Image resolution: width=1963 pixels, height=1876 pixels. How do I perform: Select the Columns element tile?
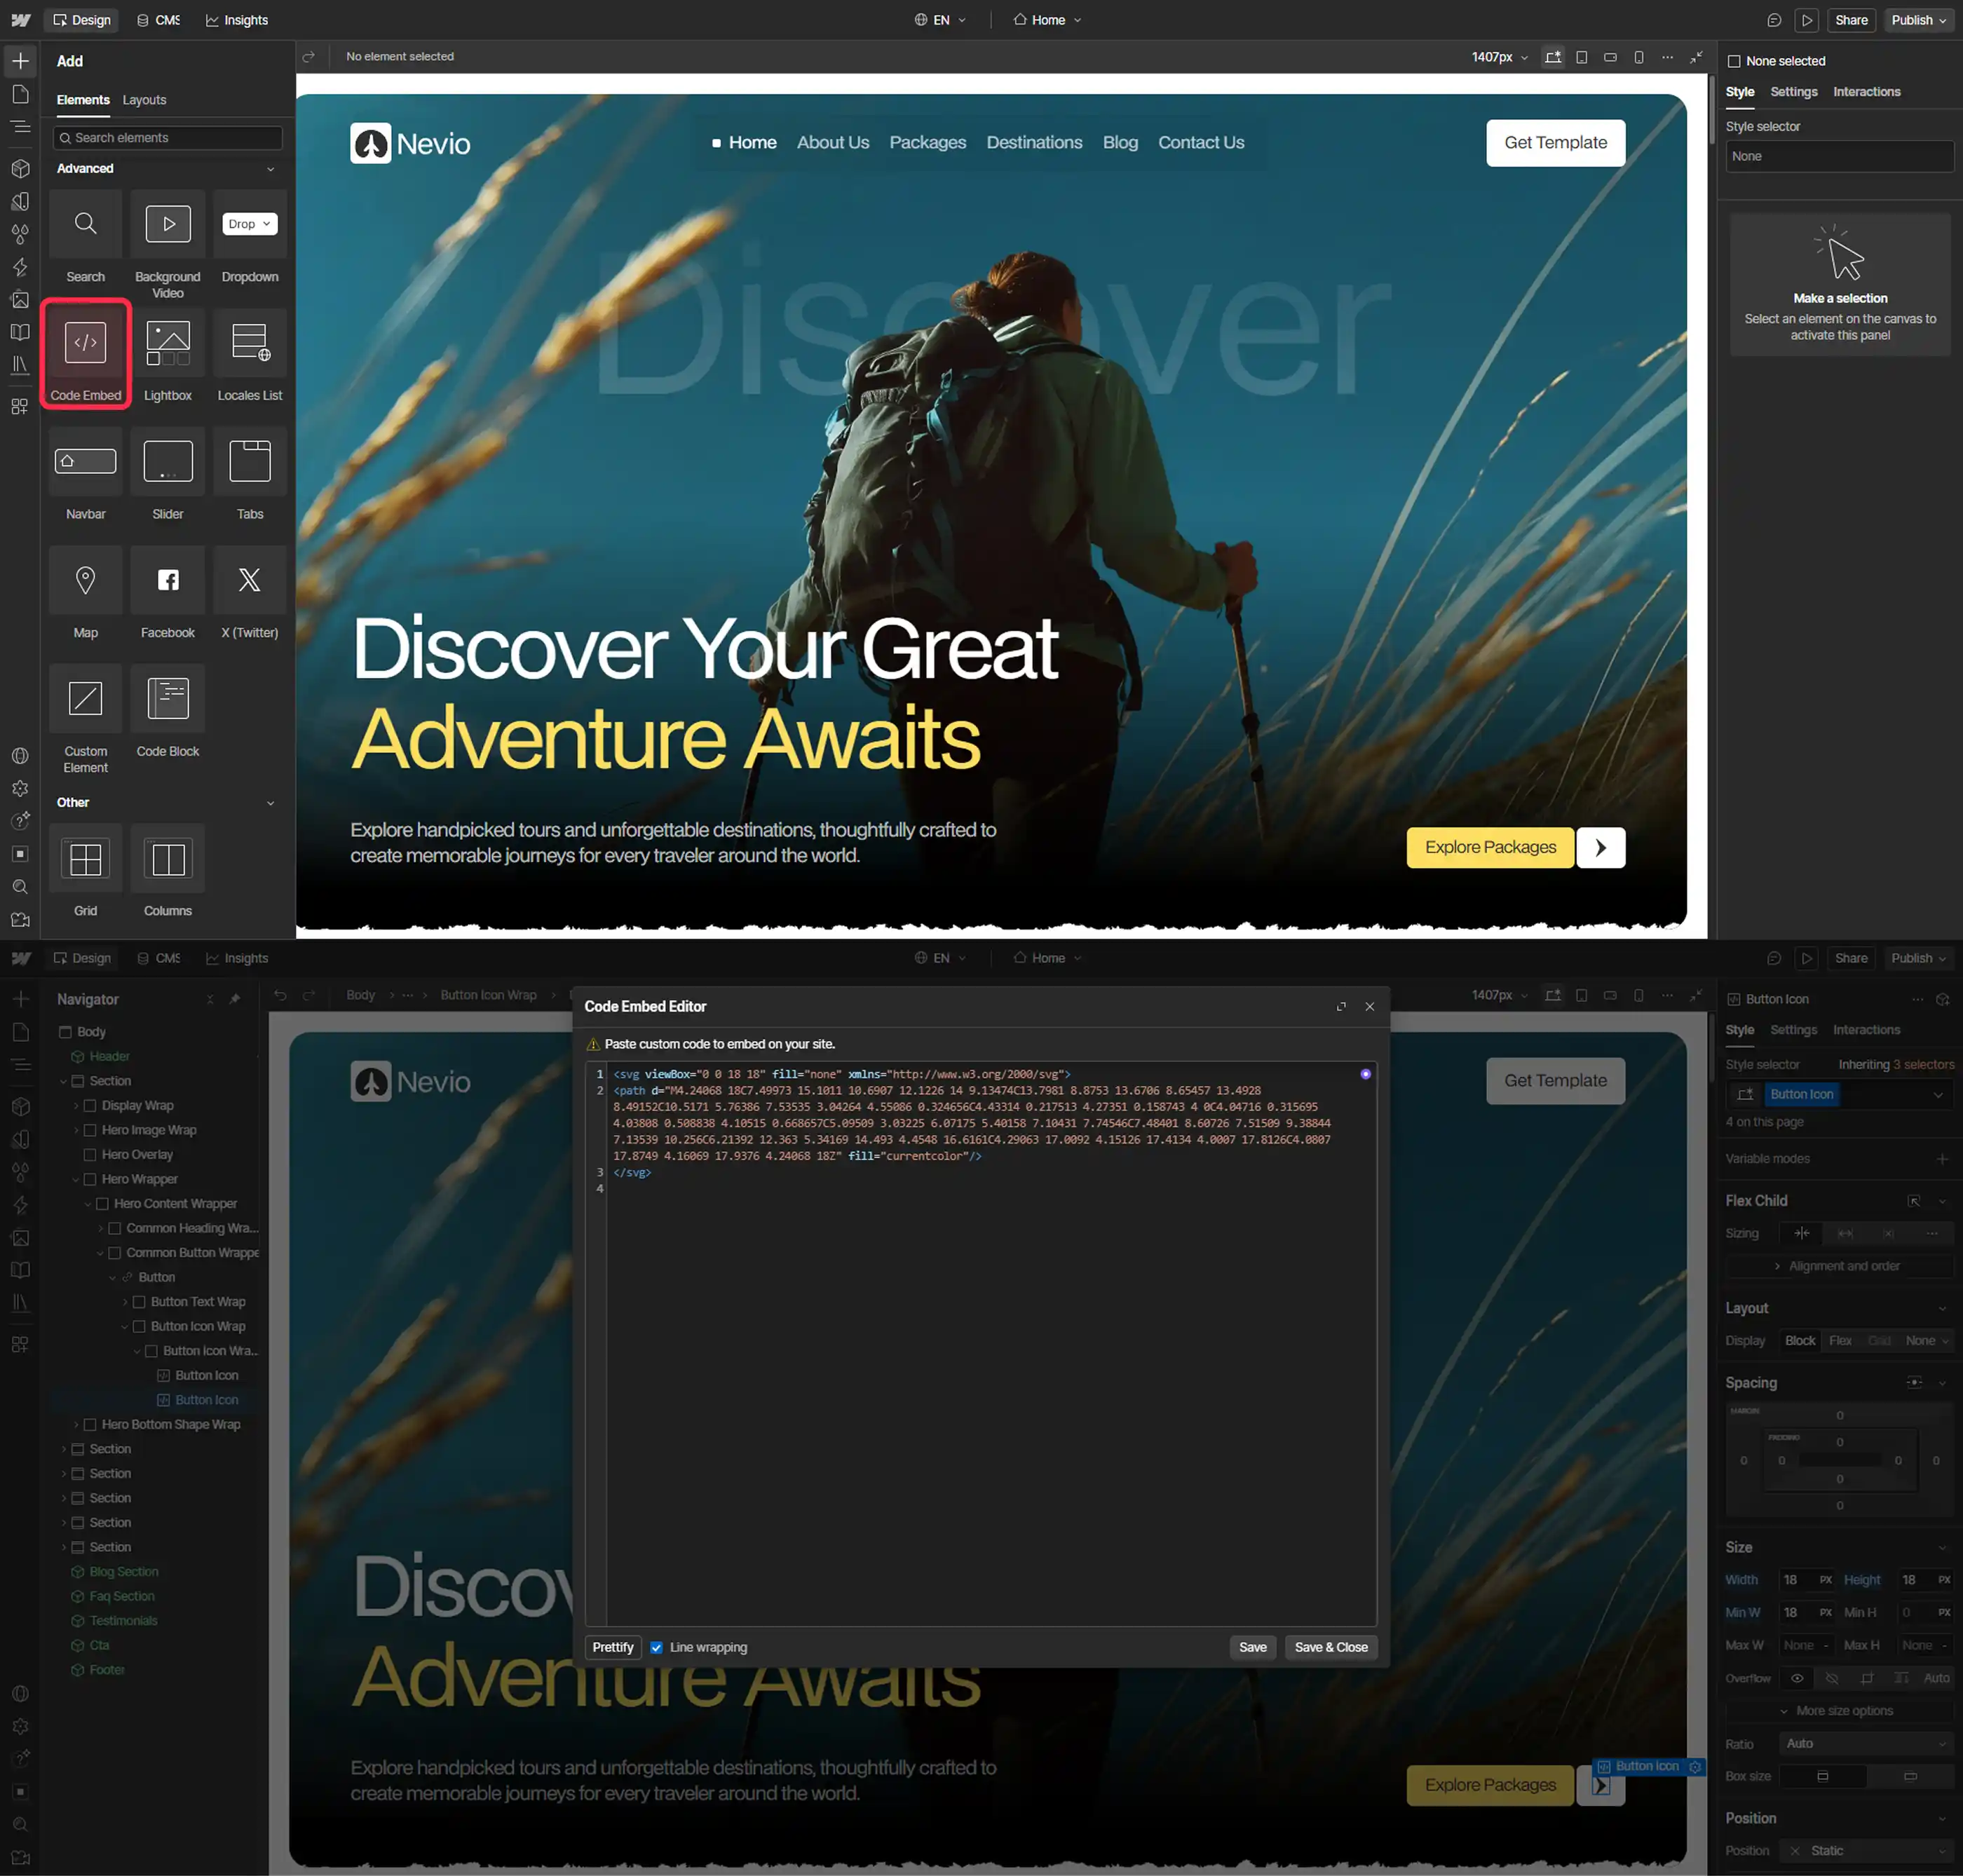(168, 871)
